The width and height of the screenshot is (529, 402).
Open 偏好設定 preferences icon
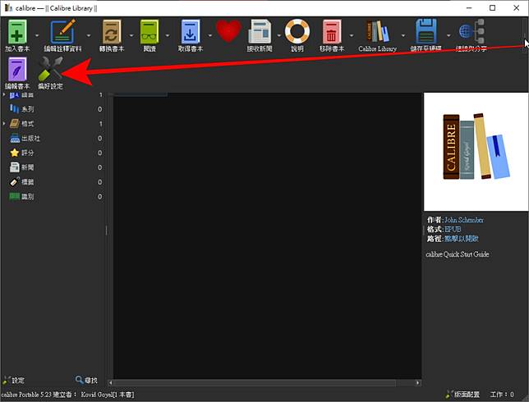tap(51, 69)
